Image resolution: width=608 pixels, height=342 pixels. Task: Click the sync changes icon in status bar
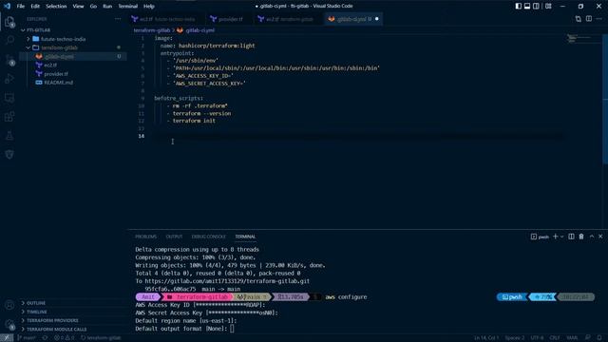[x=45, y=338]
